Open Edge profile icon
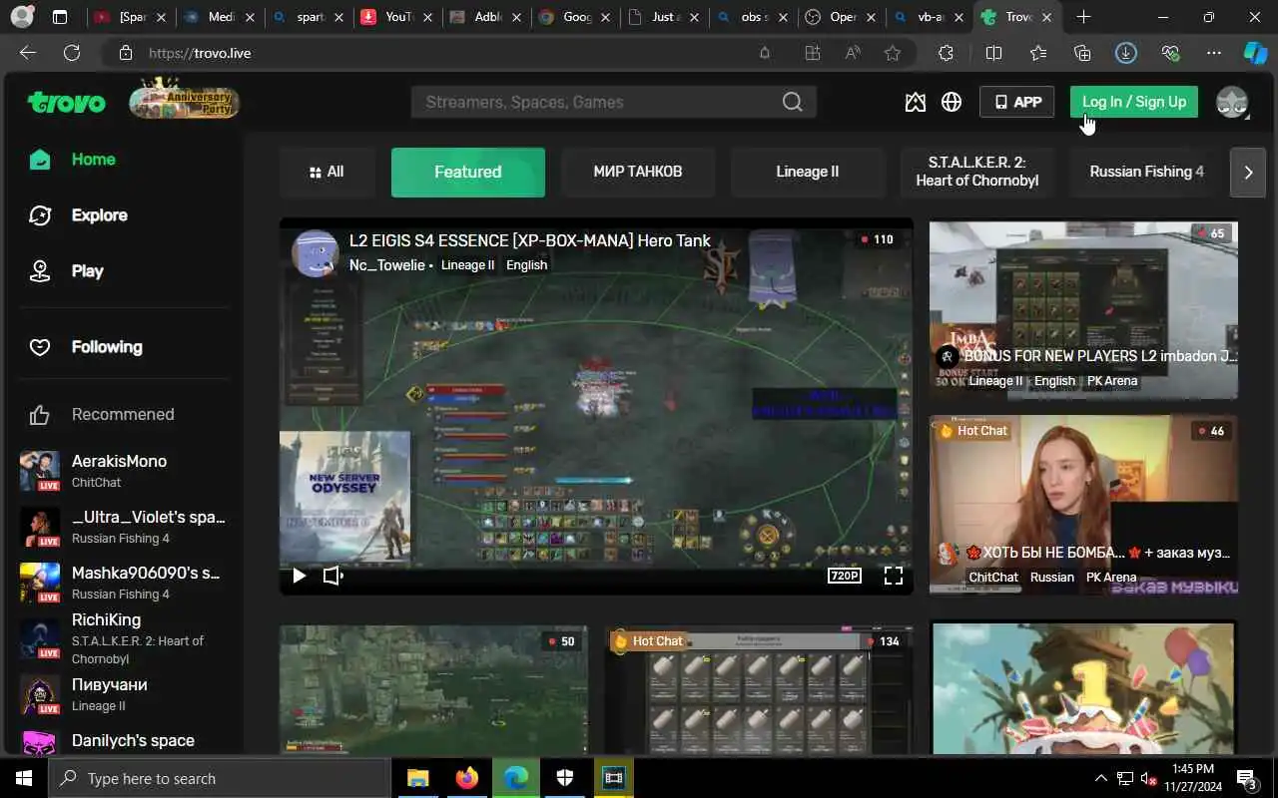 (x=22, y=17)
